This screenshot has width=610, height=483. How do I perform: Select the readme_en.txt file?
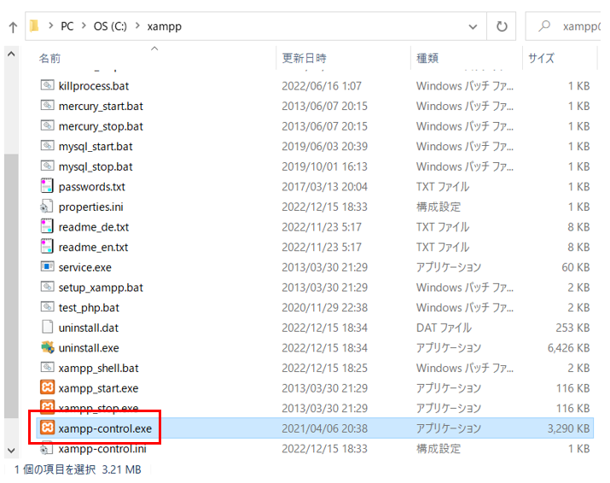point(93,247)
